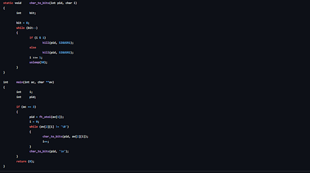Click the 'while (bit--)' loop condition
The height and width of the screenshot is (173, 310).
point(27,28)
